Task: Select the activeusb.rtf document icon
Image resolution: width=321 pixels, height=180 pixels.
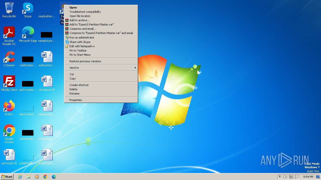Action: pyautogui.click(x=9, y=157)
